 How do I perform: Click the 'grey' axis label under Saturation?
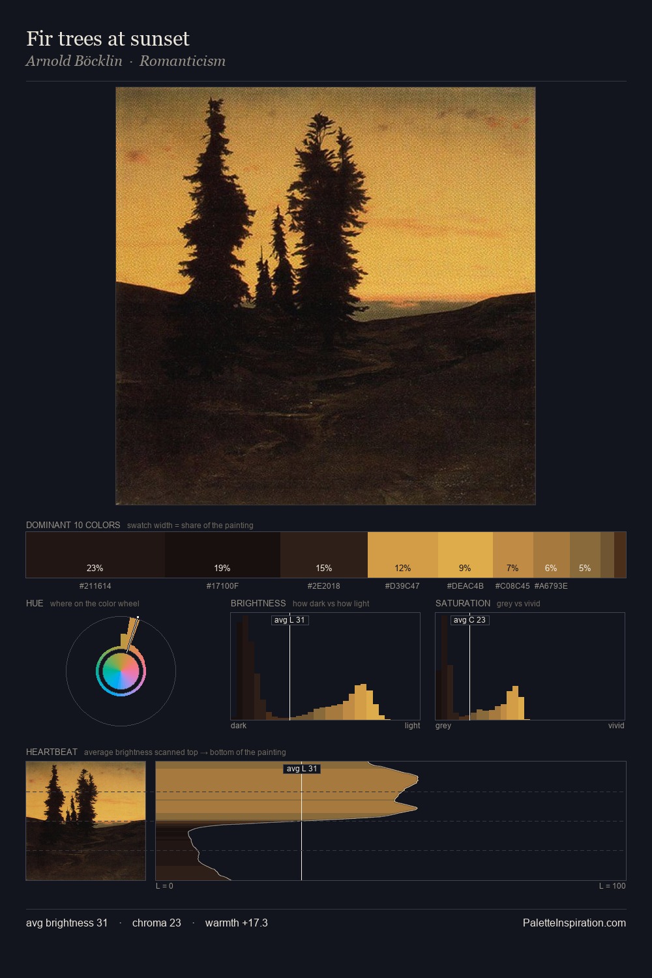point(443,726)
